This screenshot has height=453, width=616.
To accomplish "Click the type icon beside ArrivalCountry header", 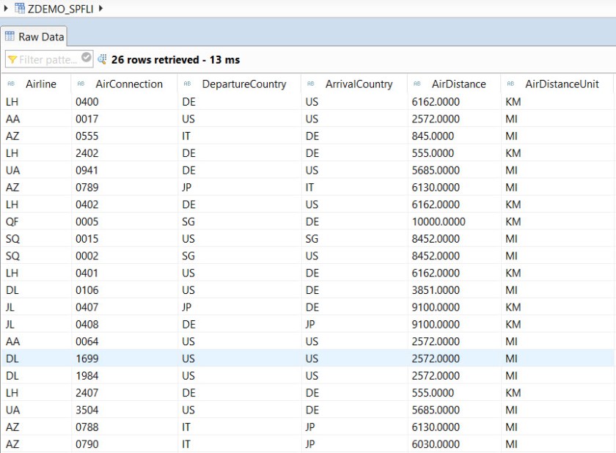I will coord(311,84).
